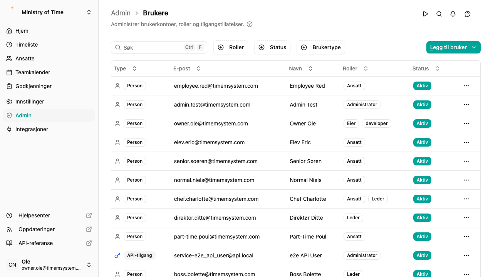Sort table by Type column
This screenshot has width=493, height=277.
coord(125,68)
